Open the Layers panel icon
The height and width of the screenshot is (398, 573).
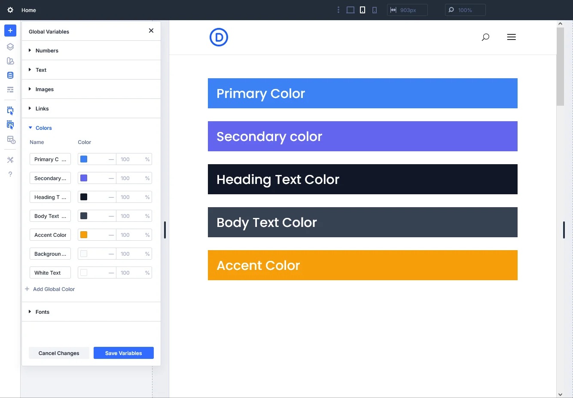click(x=10, y=47)
